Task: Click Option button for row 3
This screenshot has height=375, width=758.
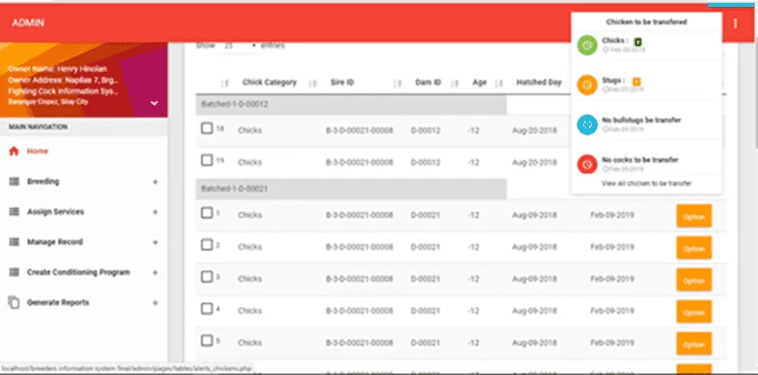Action: (694, 280)
